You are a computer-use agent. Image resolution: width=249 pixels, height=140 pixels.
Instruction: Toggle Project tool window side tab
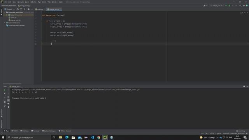coord(2,12)
